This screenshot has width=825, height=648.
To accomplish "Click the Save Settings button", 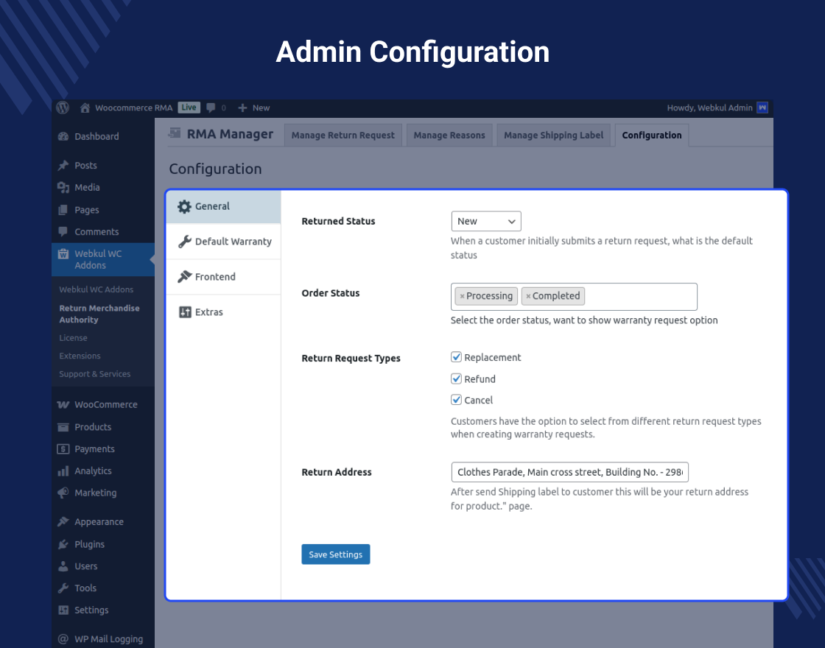I will 336,554.
